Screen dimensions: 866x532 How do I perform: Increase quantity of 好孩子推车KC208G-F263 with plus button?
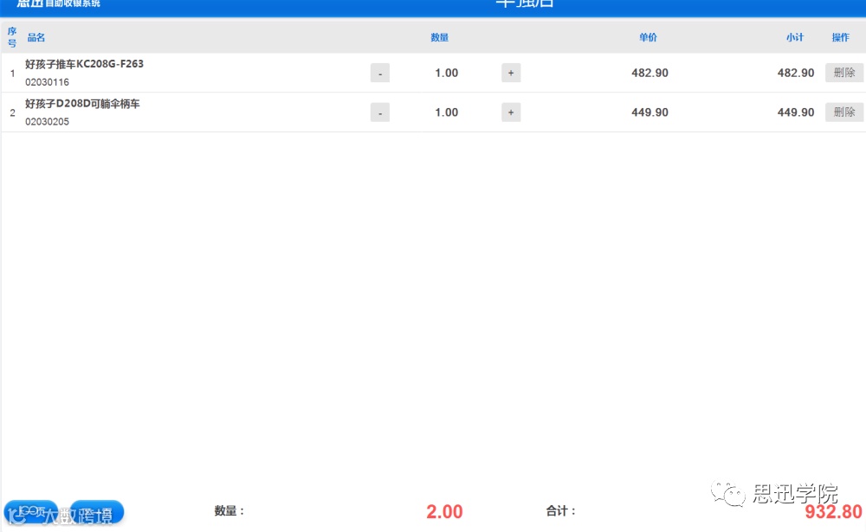coord(511,73)
